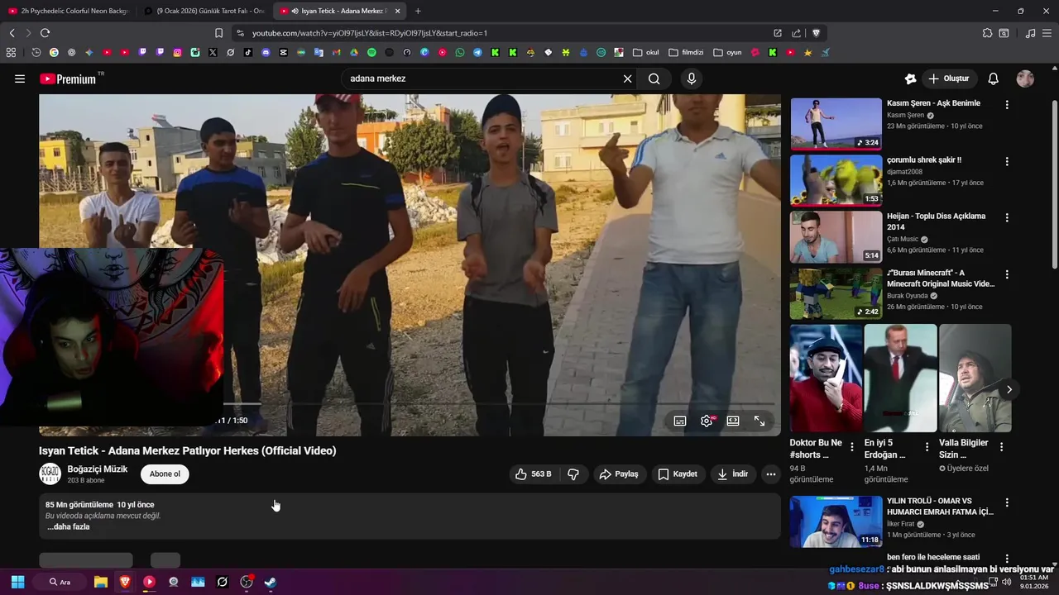Open the 'Doktor Bu Ne #shorts' short

click(826, 378)
